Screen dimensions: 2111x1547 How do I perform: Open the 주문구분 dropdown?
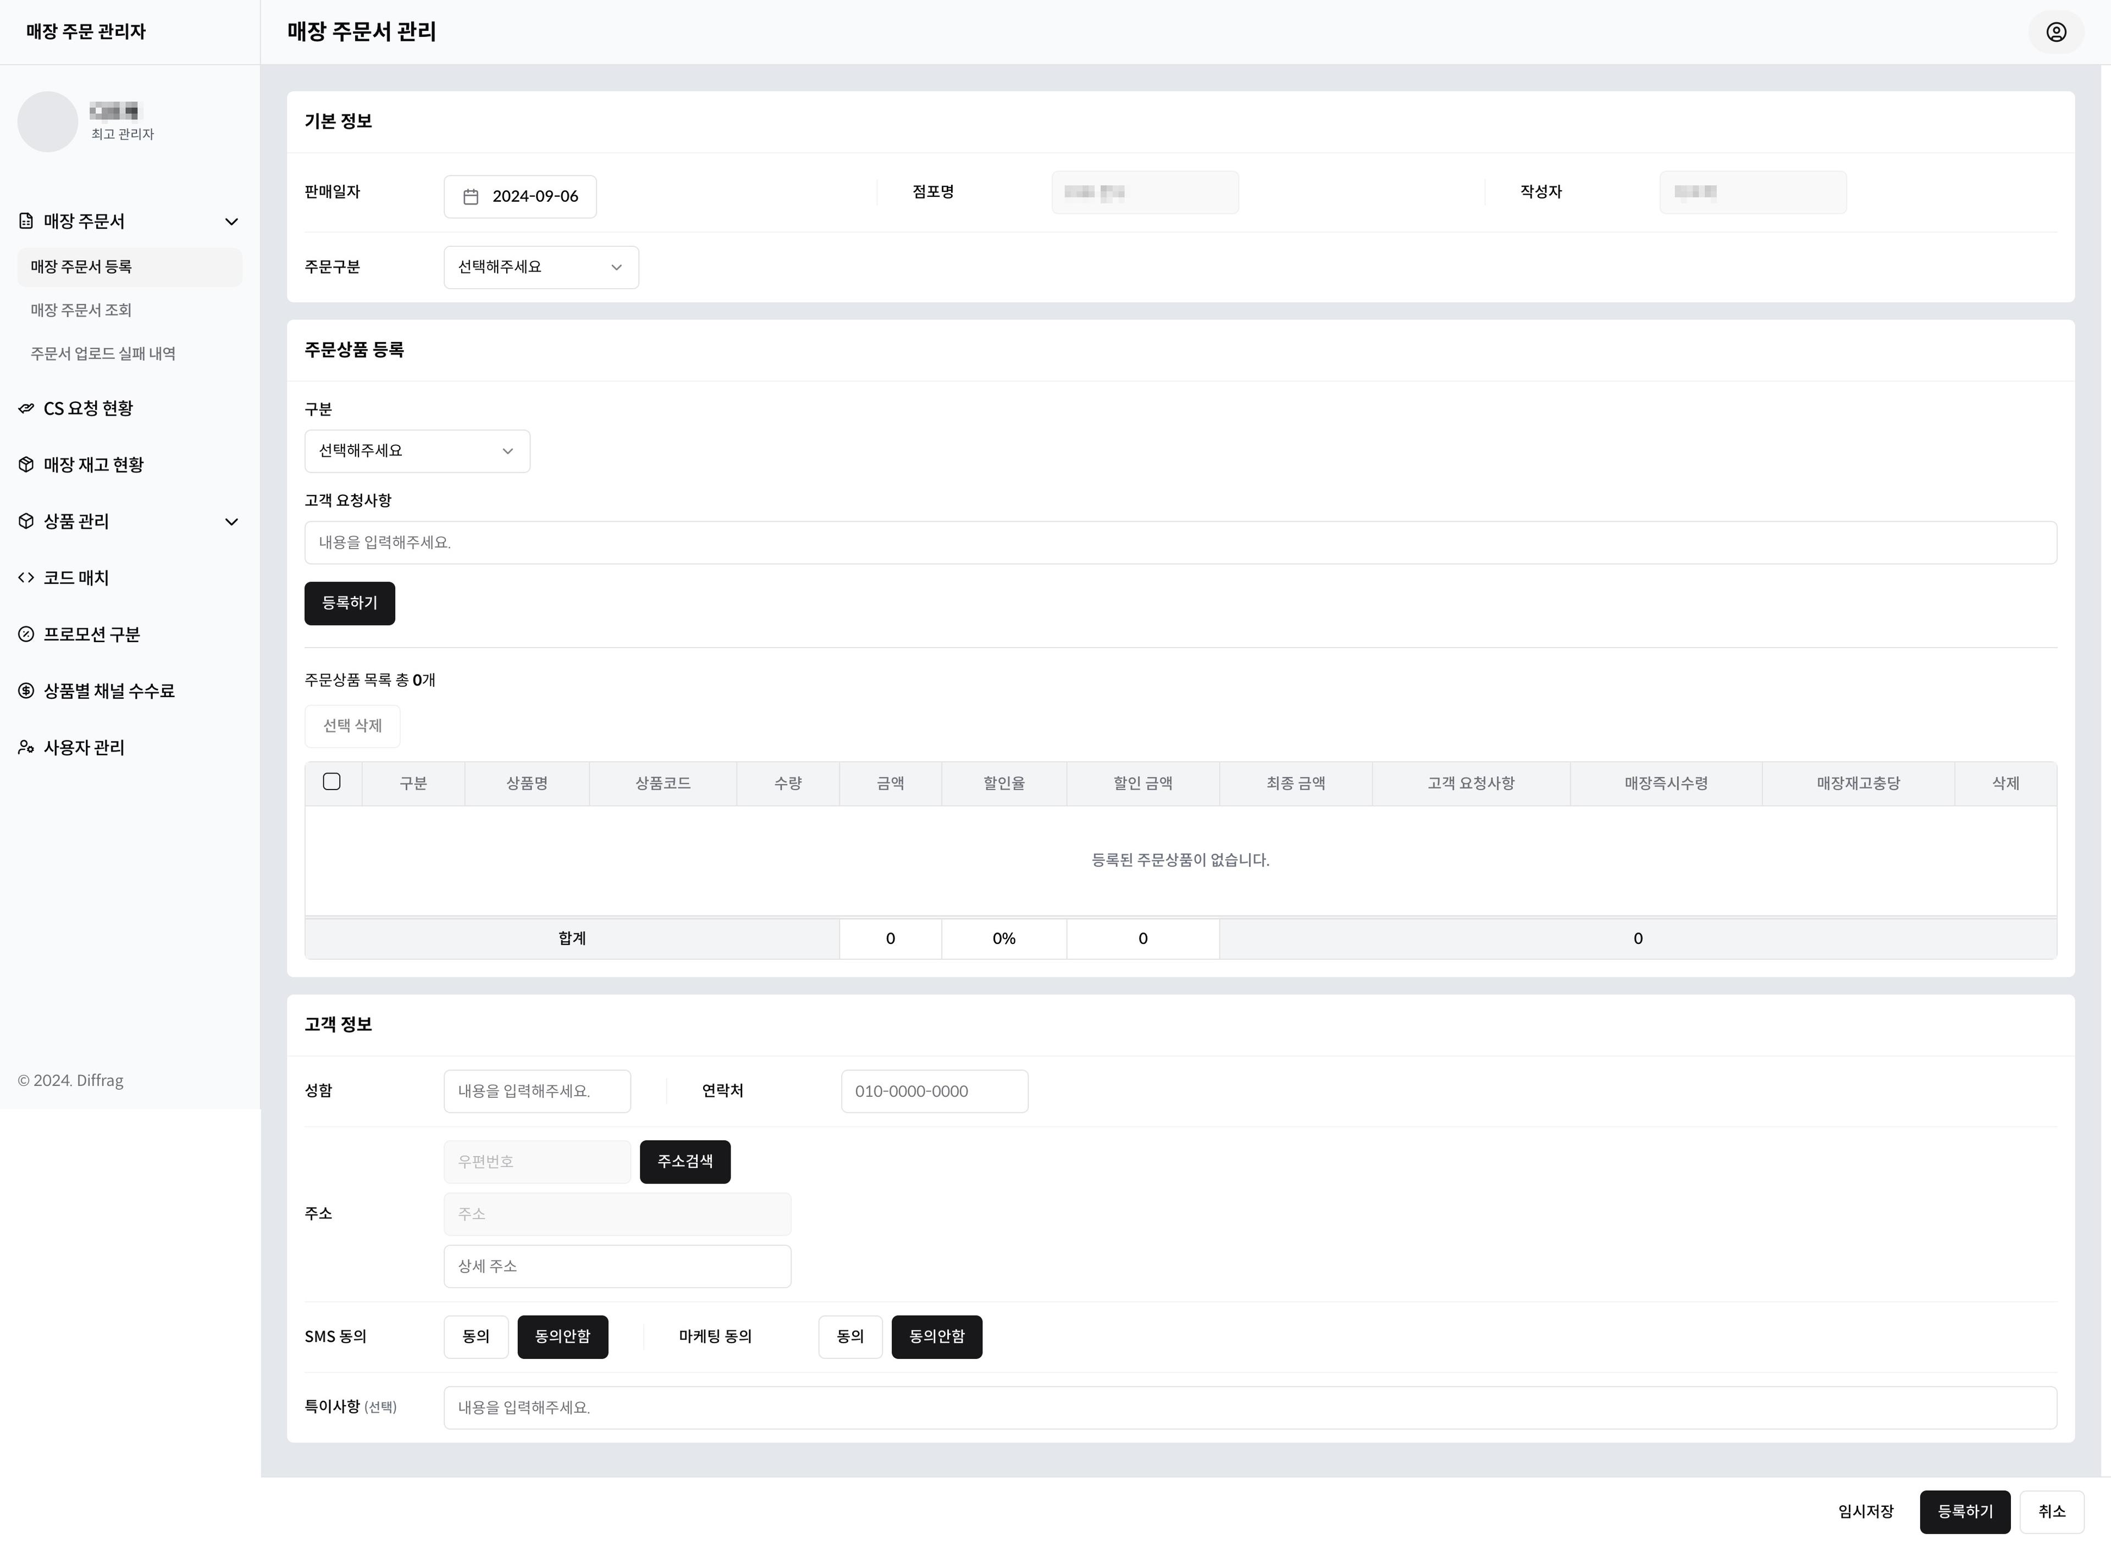point(540,267)
